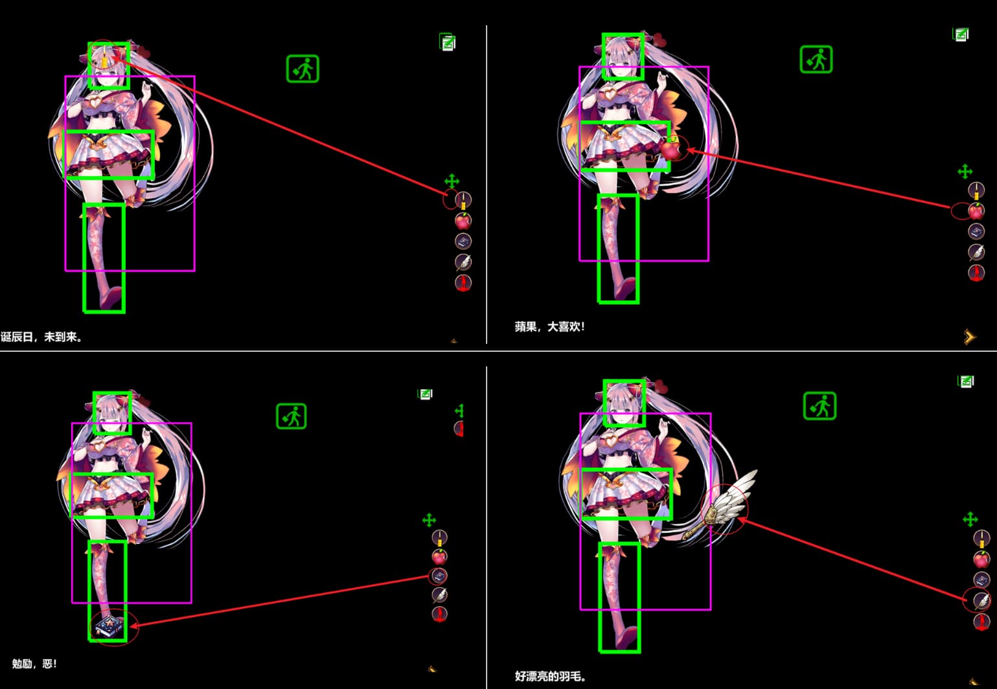Click the green exit icon in top-right panel
The width and height of the screenshot is (997, 689).
point(816,60)
